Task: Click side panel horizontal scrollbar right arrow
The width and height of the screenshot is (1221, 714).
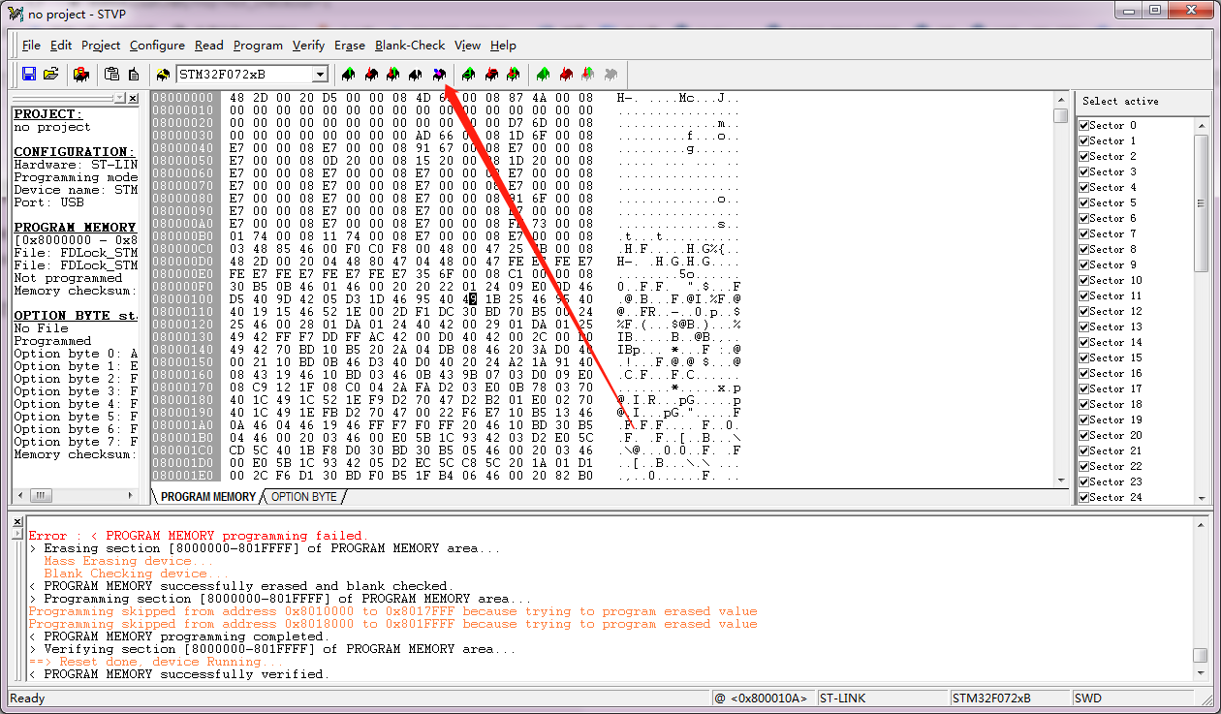Action: coord(131,496)
